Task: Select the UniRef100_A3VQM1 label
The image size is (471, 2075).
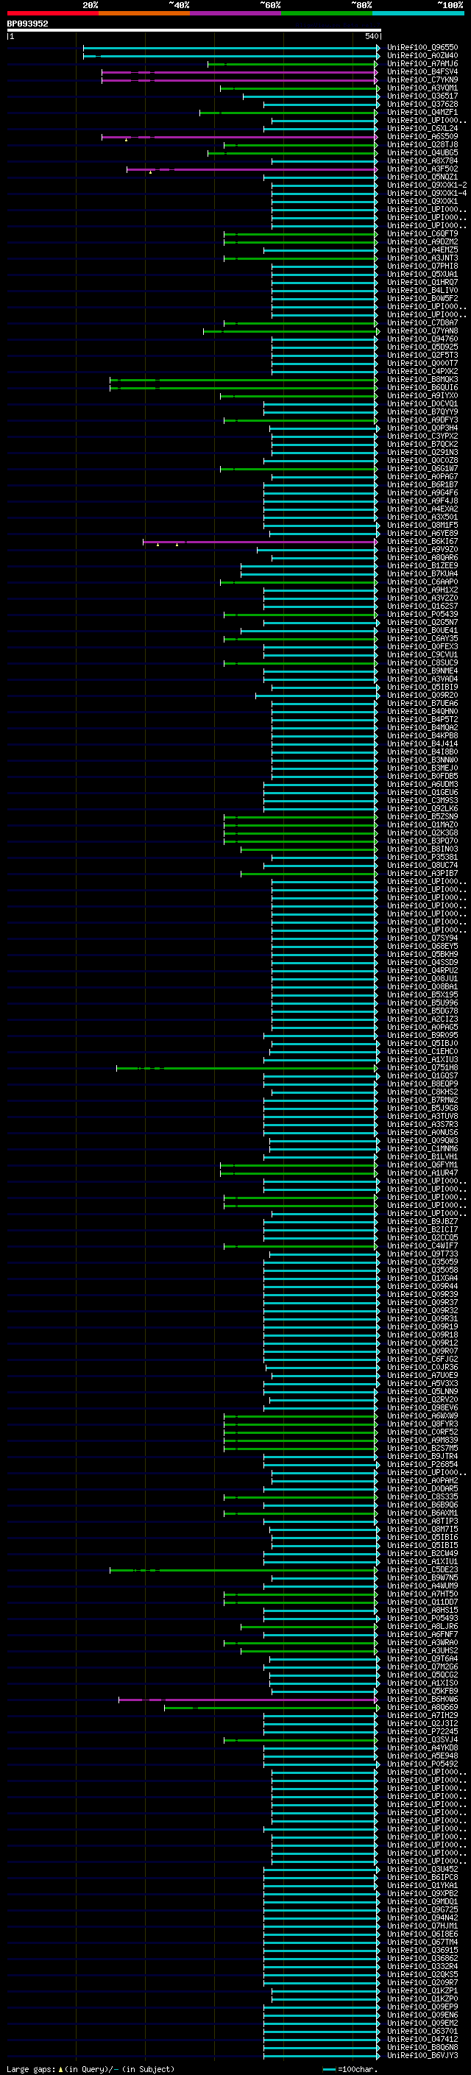Action: [x=422, y=88]
